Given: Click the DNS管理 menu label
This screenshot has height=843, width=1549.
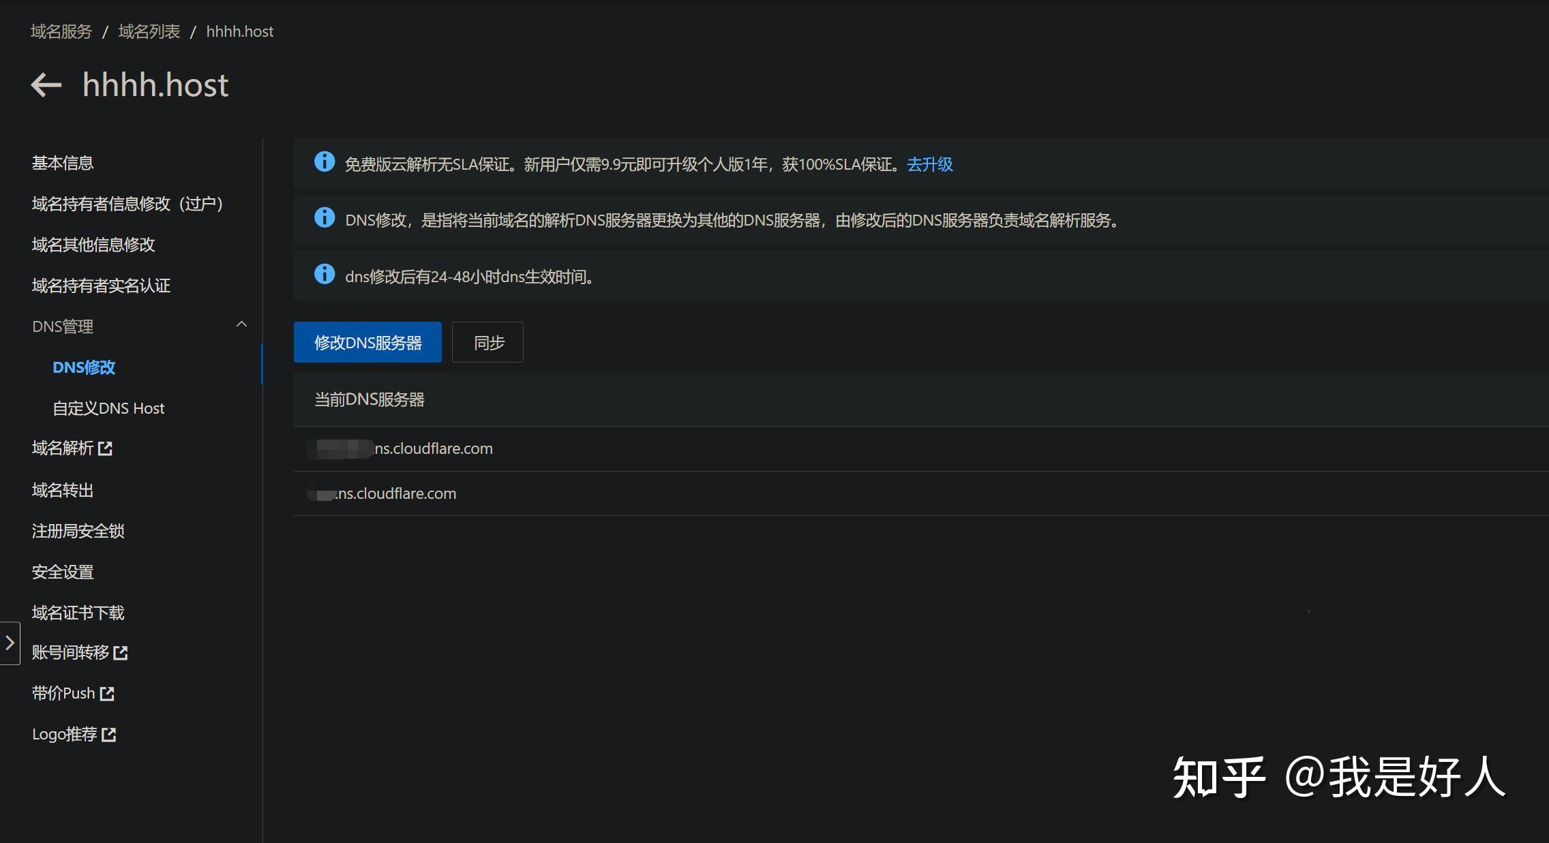Looking at the screenshot, I should point(63,326).
